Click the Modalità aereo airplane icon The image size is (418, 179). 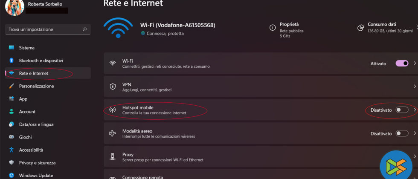coord(113,133)
